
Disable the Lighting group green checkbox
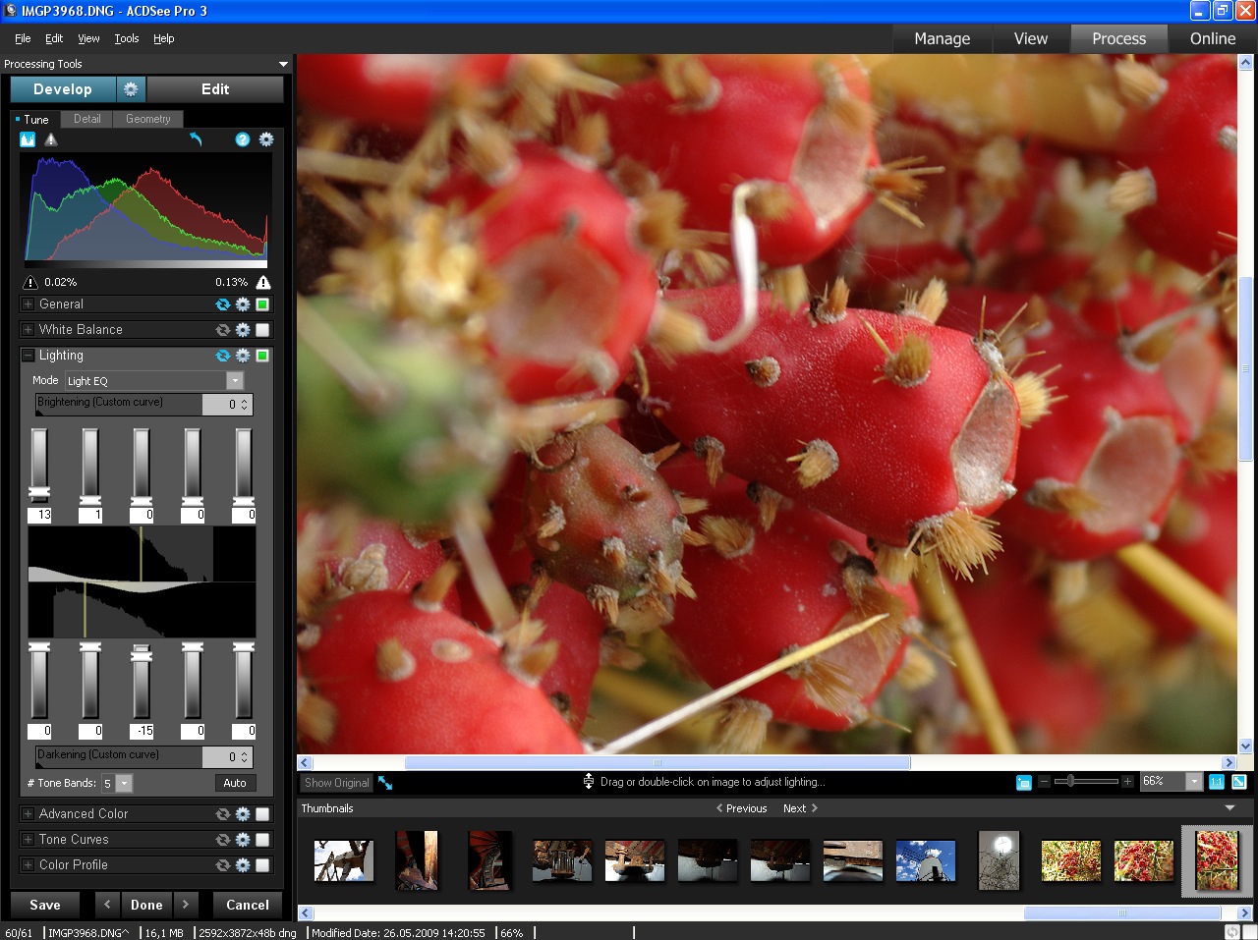tap(261, 356)
